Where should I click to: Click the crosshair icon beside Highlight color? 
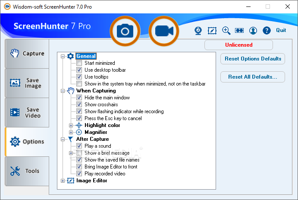click(79, 125)
